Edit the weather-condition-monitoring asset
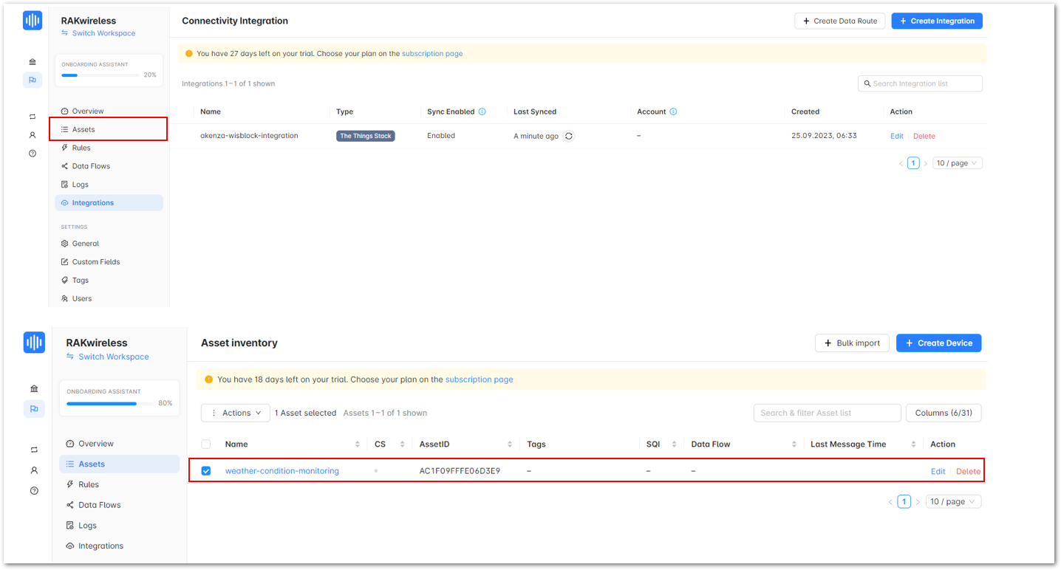 point(938,471)
